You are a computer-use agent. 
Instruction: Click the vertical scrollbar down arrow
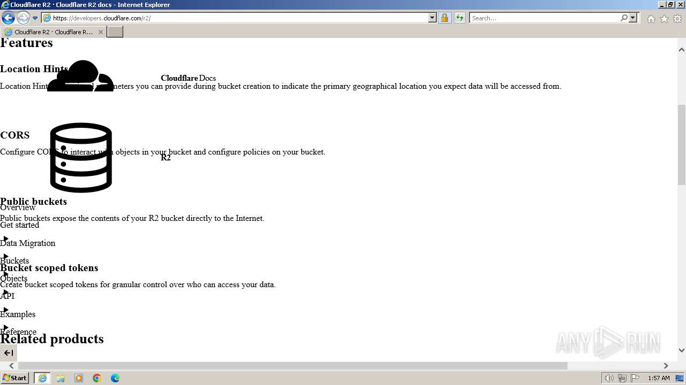(x=682, y=350)
